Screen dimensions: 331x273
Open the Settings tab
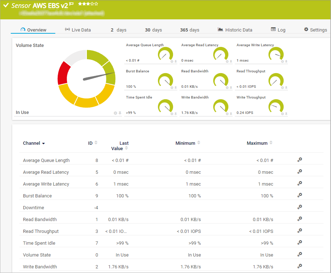pos(315,30)
